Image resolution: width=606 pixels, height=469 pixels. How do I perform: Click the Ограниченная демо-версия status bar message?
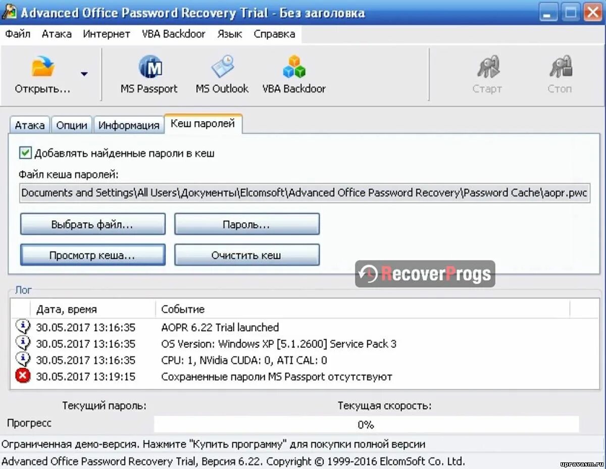coord(213,444)
